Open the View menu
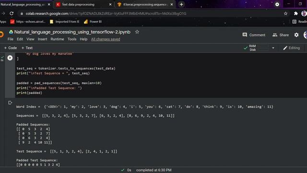 click(30, 39)
